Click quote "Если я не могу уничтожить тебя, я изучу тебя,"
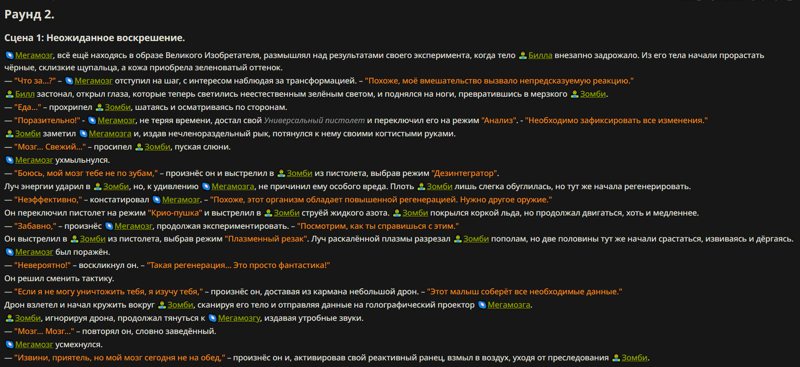The width and height of the screenshot is (800, 367). [x=109, y=292]
